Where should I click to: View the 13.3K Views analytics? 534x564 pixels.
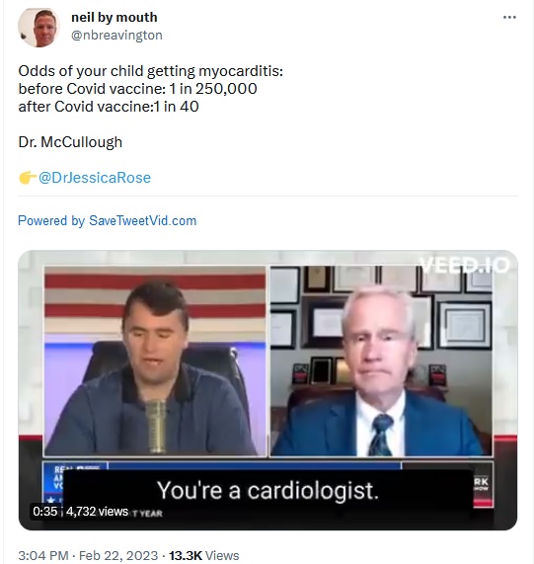[203, 555]
